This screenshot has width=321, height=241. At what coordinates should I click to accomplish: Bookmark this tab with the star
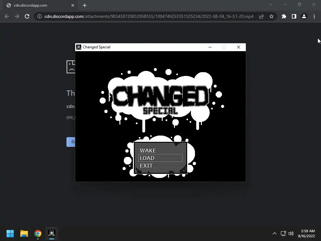(x=271, y=16)
